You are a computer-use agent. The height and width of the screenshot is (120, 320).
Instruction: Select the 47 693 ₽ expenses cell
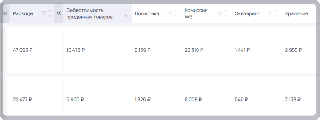[x=22, y=50]
